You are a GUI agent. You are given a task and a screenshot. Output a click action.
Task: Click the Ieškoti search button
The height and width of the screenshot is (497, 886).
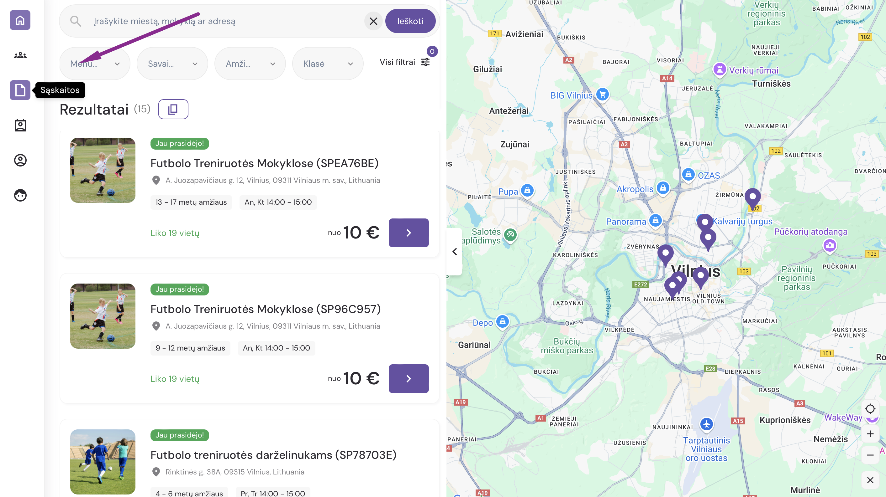(410, 21)
